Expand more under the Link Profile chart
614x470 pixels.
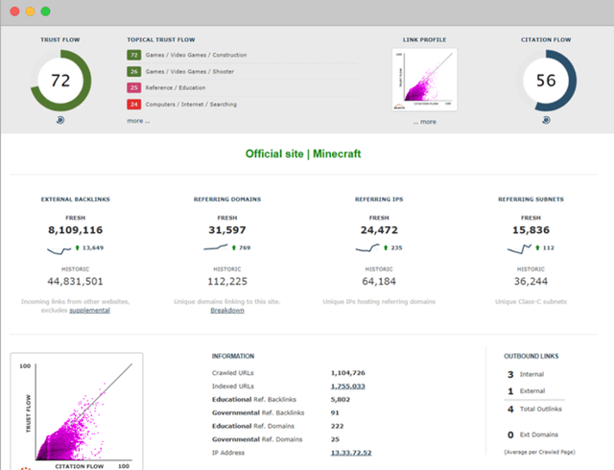pos(425,122)
